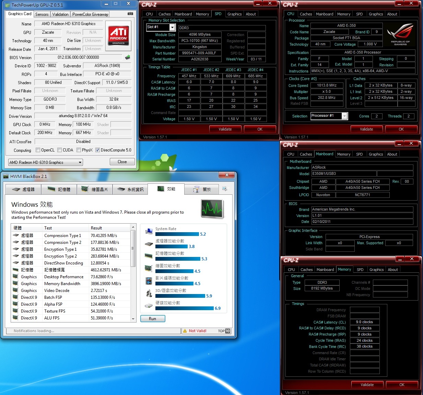Click the Result column header

pos(109,228)
